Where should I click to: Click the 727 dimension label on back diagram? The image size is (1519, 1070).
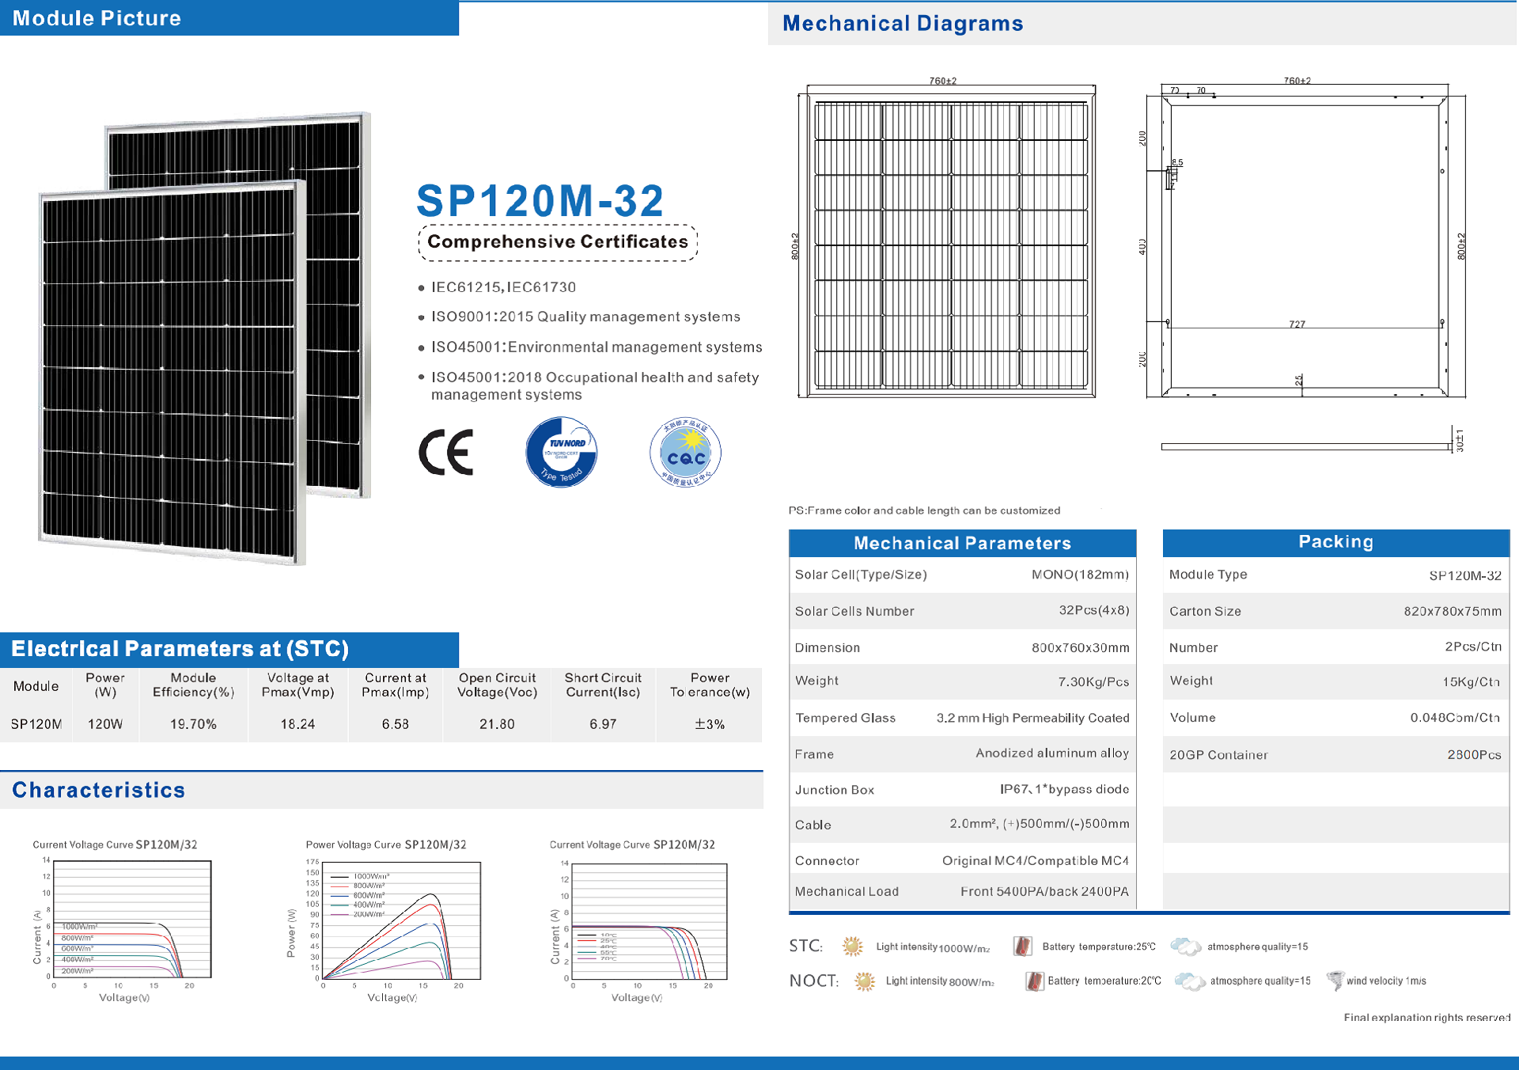(1297, 324)
